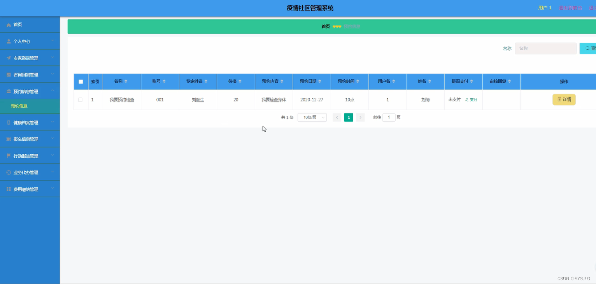The height and width of the screenshot is (284, 596).
Task: Sort table by 价格 column arrows
Action: coord(240,81)
